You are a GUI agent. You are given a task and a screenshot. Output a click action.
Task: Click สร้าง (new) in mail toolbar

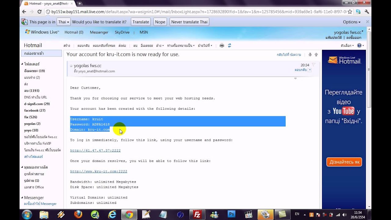(x=67, y=46)
